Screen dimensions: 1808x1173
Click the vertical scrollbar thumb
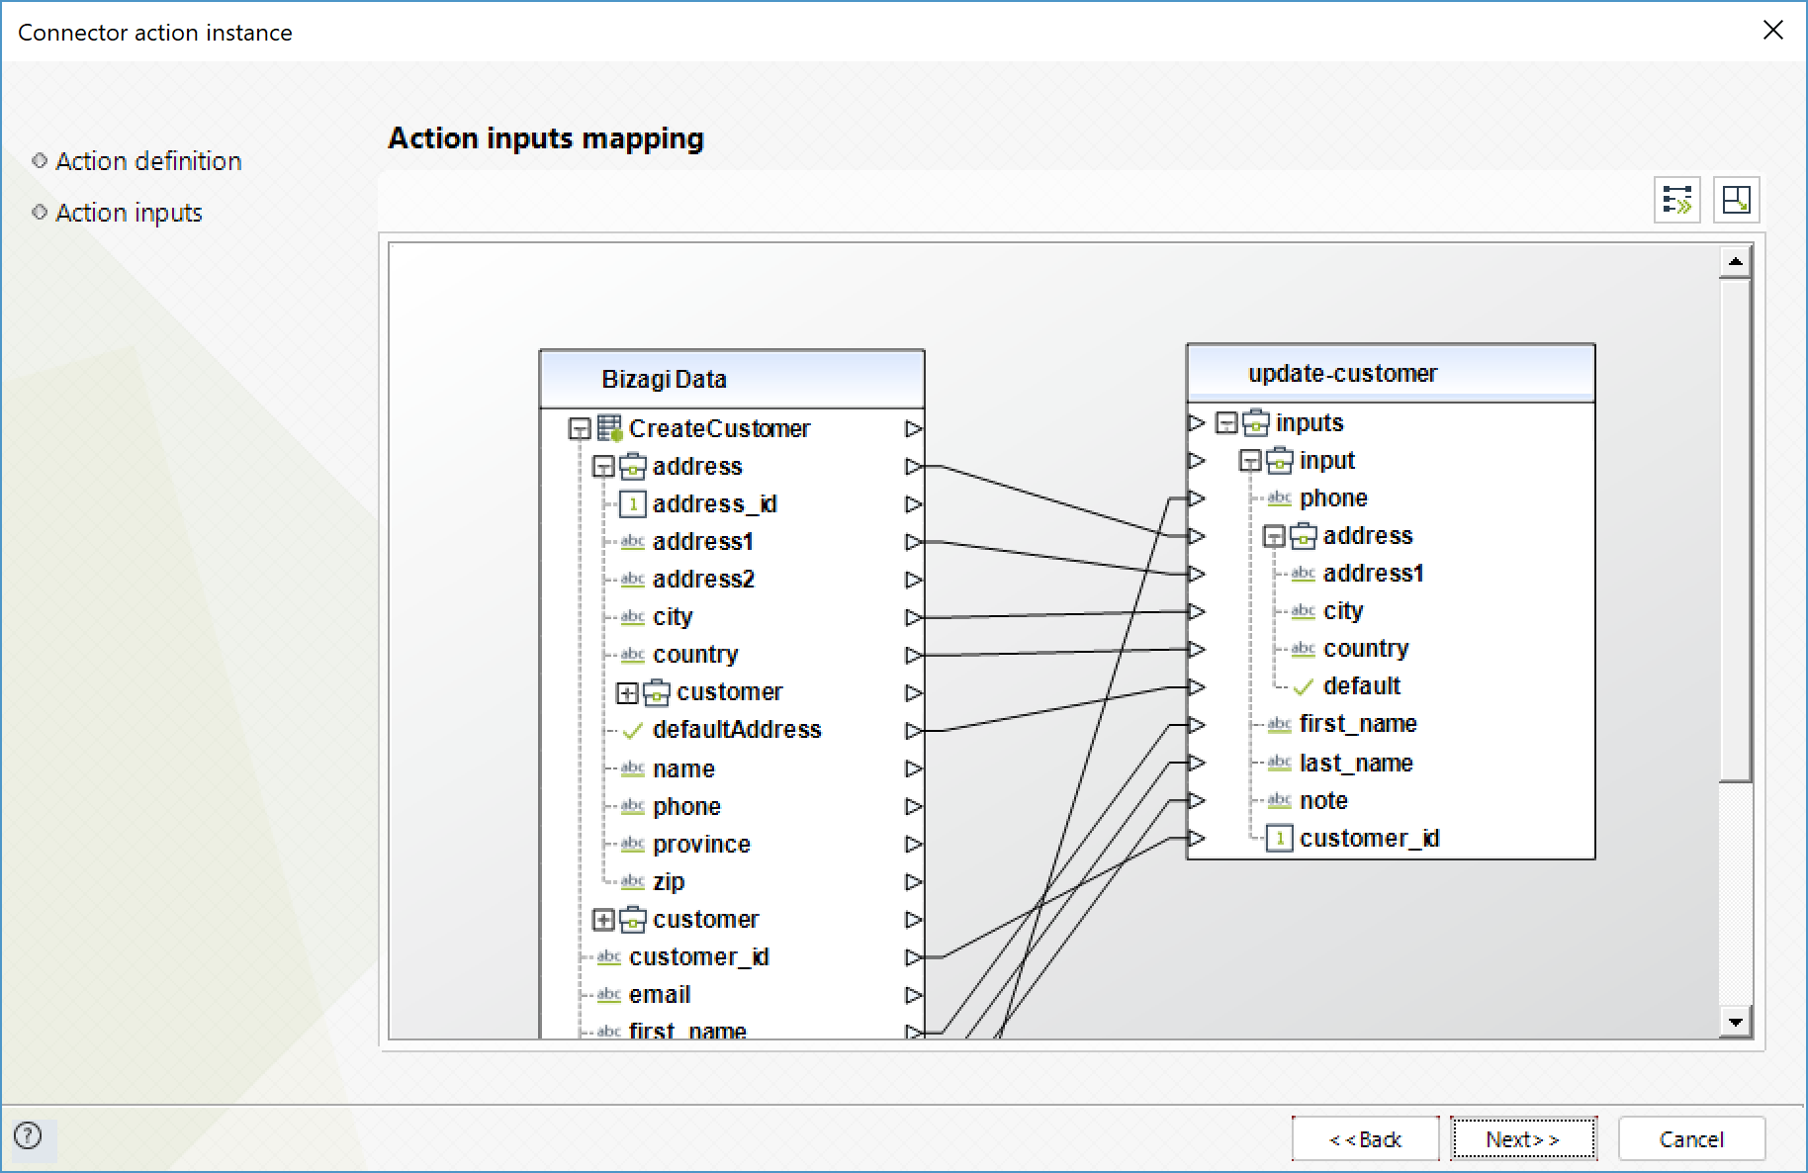(x=1735, y=530)
